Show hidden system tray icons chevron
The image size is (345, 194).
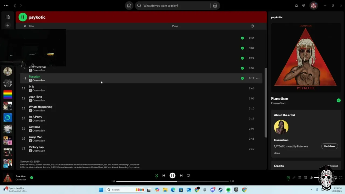click(311, 190)
